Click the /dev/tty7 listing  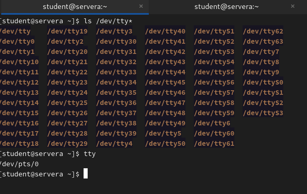point(261,51)
